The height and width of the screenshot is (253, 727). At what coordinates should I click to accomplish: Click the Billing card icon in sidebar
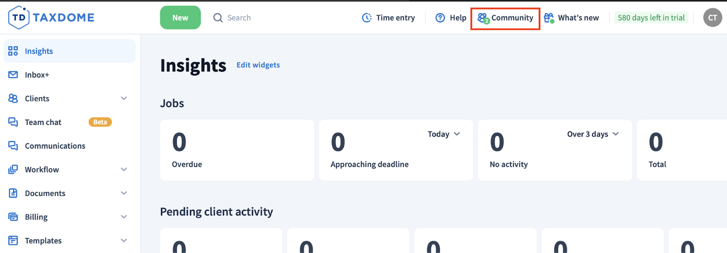(13, 217)
